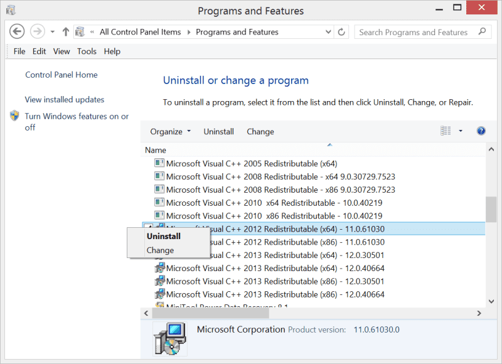Click icon of Visual C++ 2010 x86 Redistributable
The image size is (502, 364).
coord(159,215)
